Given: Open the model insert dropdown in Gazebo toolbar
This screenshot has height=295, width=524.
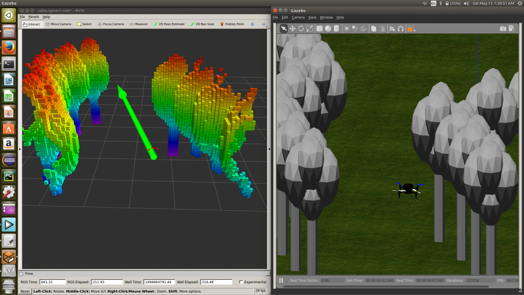Looking at the screenshot, I should (x=414, y=30).
